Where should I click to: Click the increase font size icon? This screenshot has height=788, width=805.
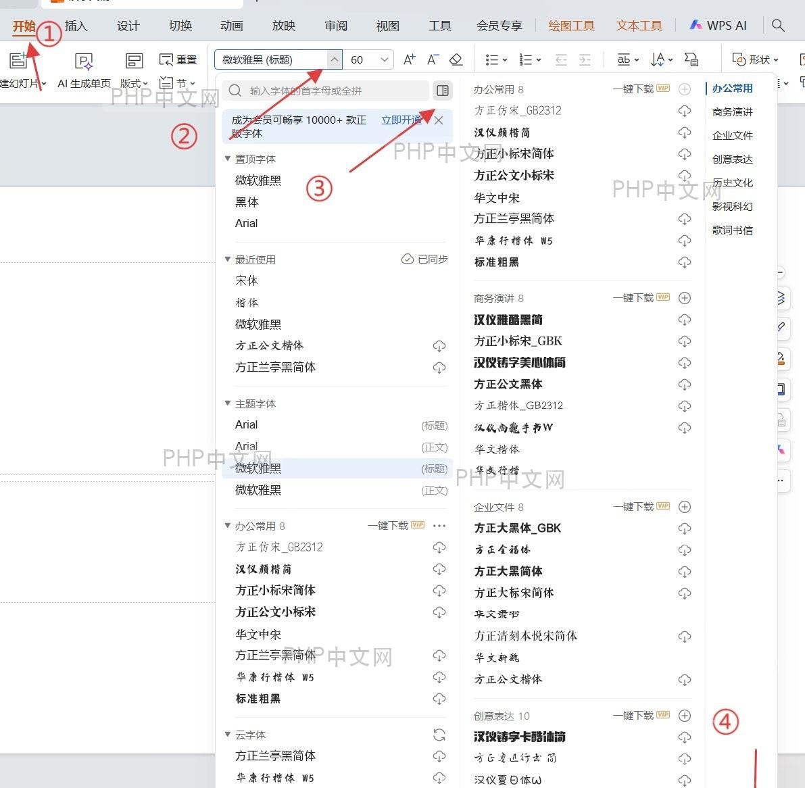[409, 59]
